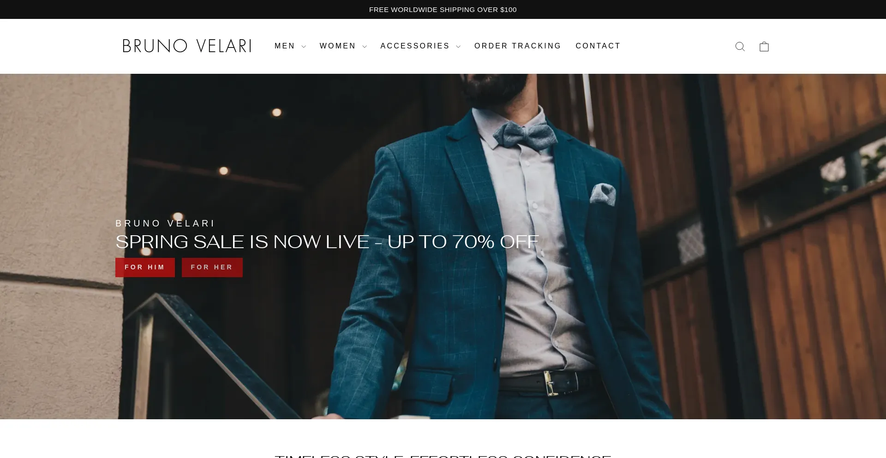Click the For Him button

point(145,268)
